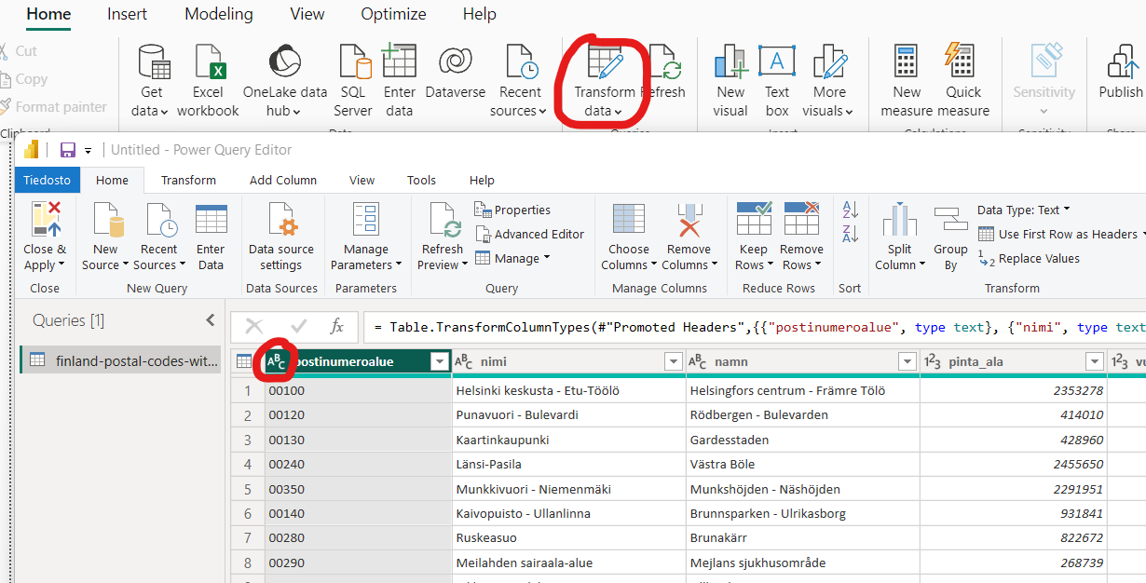Click Format painter
The image size is (1146, 583).
53,107
